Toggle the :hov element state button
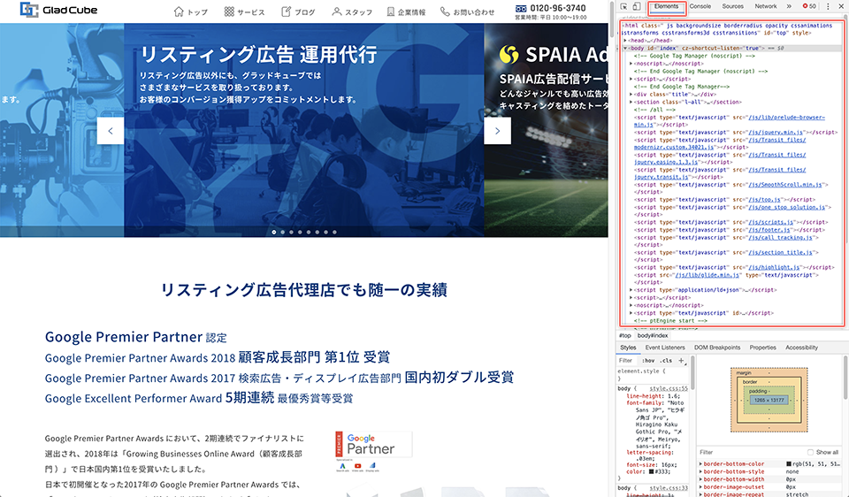This screenshot has width=849, height=497. point(647,361)
